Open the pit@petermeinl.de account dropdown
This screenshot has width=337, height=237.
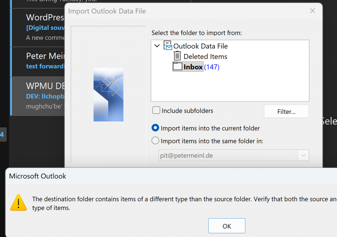coord(303,155)
